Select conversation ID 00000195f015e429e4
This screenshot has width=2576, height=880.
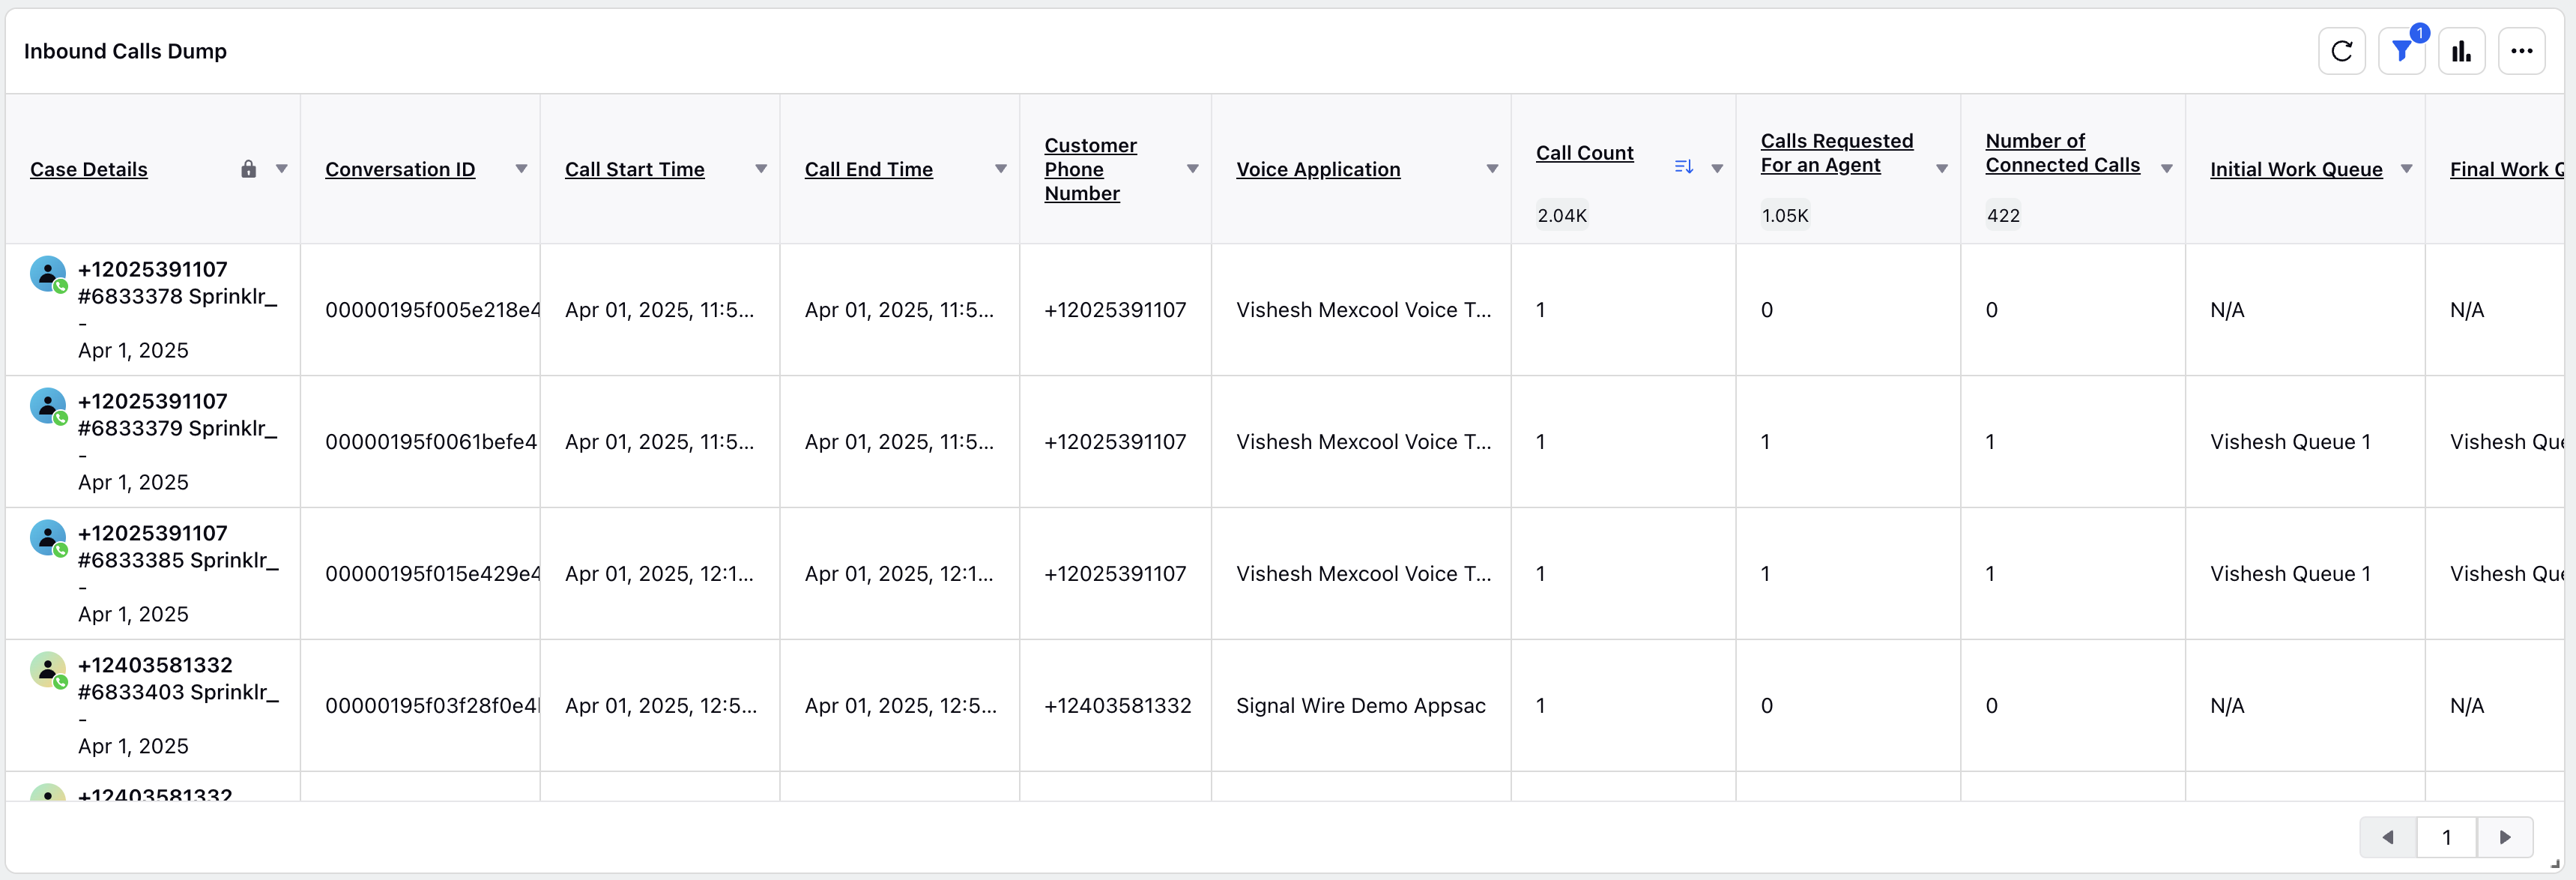click(432, 574)
